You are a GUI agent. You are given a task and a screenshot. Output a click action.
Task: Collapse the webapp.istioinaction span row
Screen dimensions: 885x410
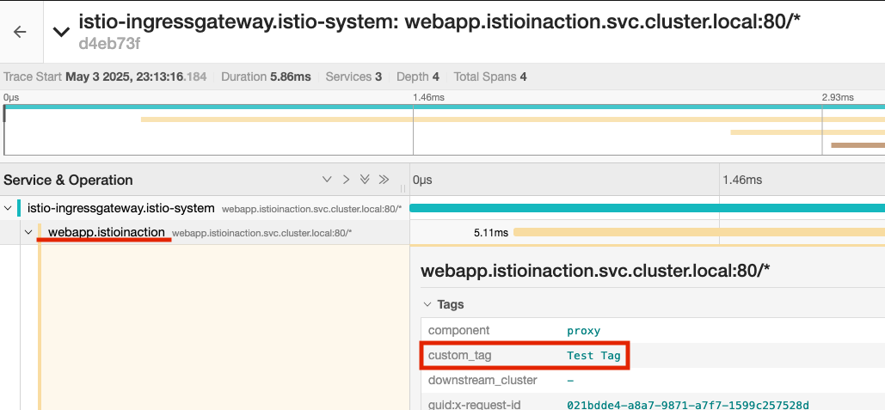(28, 232)
